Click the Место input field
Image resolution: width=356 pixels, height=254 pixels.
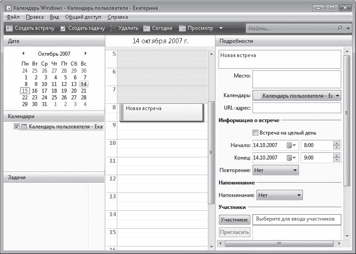click(297, 79)
